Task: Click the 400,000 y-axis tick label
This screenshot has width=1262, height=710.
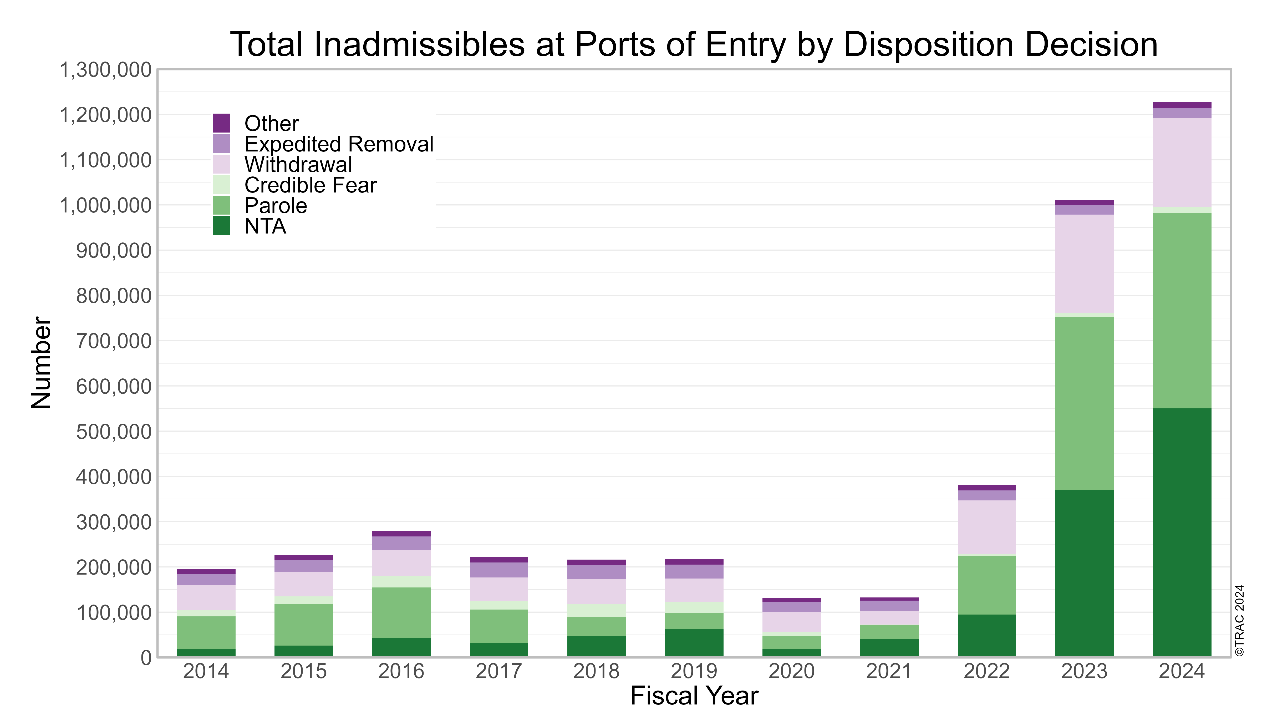Action: coord(114,477)
